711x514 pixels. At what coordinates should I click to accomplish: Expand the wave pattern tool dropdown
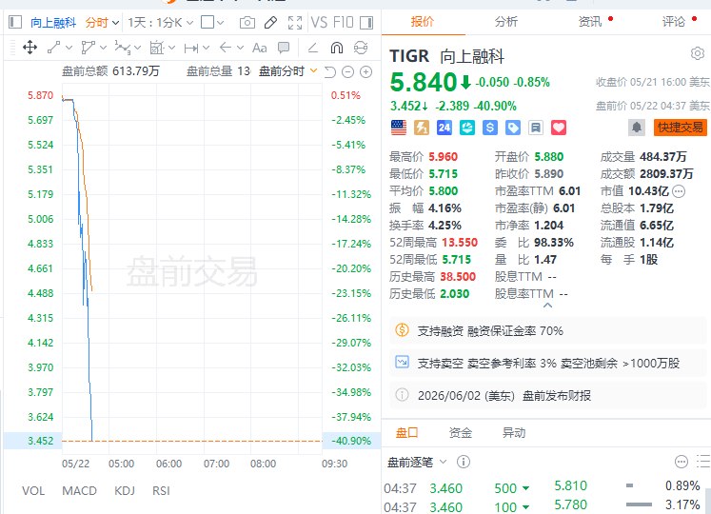coord(137,48)
